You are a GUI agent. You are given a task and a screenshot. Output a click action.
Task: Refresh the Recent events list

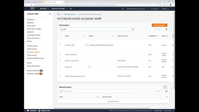click(165, 87)
